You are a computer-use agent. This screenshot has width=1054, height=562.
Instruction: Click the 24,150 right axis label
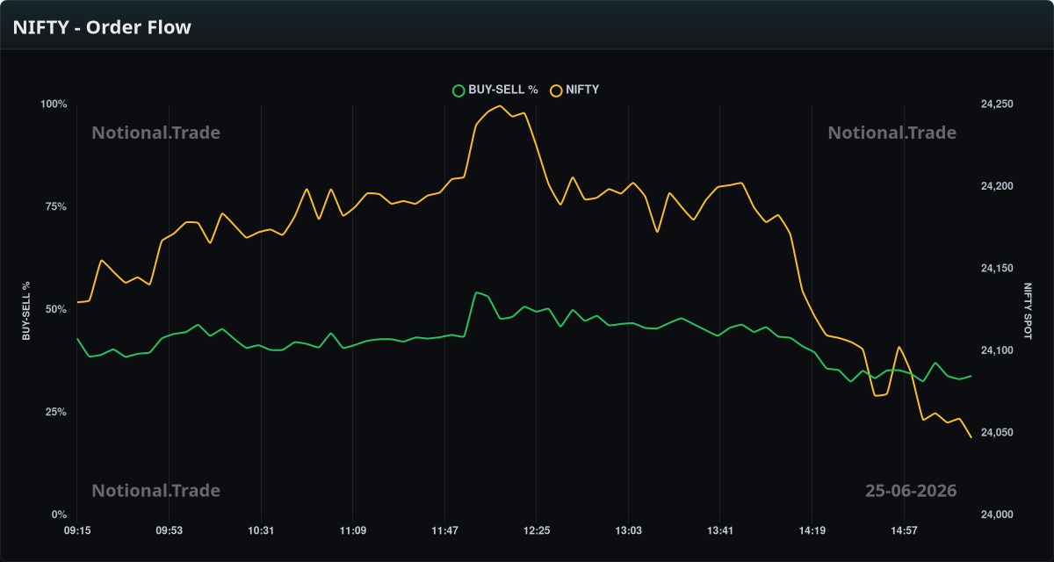pyautogui.click(x=996, y=269)
